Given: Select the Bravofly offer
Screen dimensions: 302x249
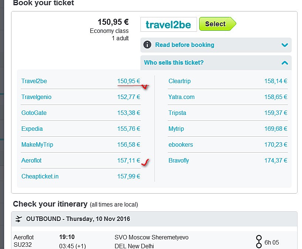Looking at the screenshot, I should [x=179, y=161].
